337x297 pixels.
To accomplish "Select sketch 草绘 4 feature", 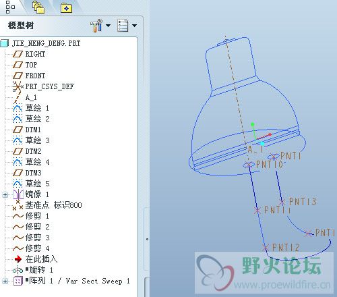I will point(37,162).
